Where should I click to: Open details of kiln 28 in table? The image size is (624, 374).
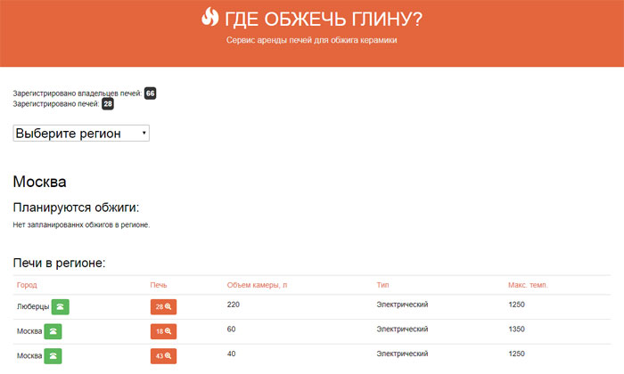pos(163,306)
